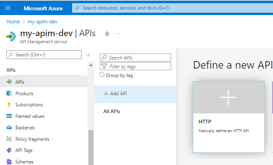Select APIs in the left menu
273x165 pixels.
pos(44,82)
